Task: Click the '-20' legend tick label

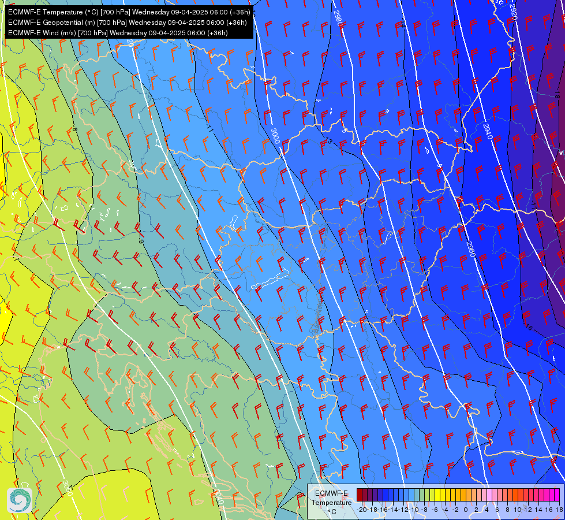Action: point(362,510)
